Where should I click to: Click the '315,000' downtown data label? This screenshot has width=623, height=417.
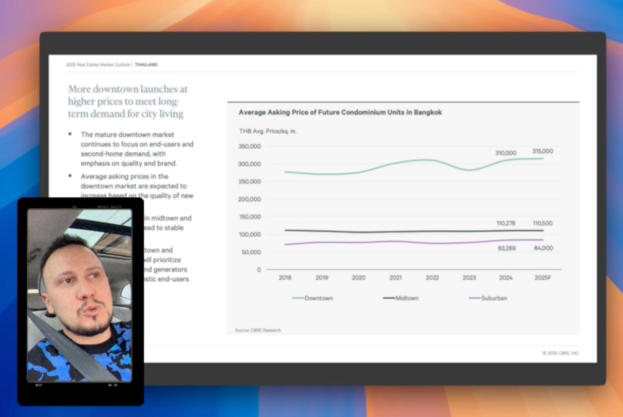pos(543,151)
